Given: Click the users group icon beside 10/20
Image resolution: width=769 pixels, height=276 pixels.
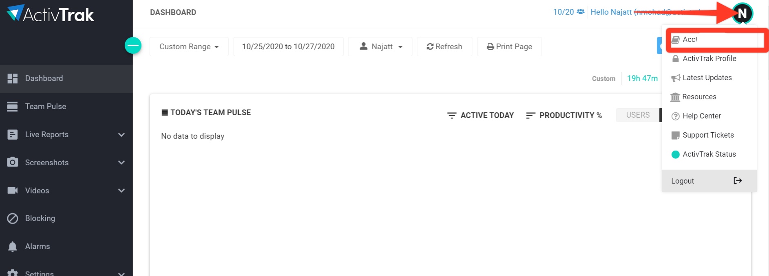Looking at the screenshot, I should coord(581,12).
